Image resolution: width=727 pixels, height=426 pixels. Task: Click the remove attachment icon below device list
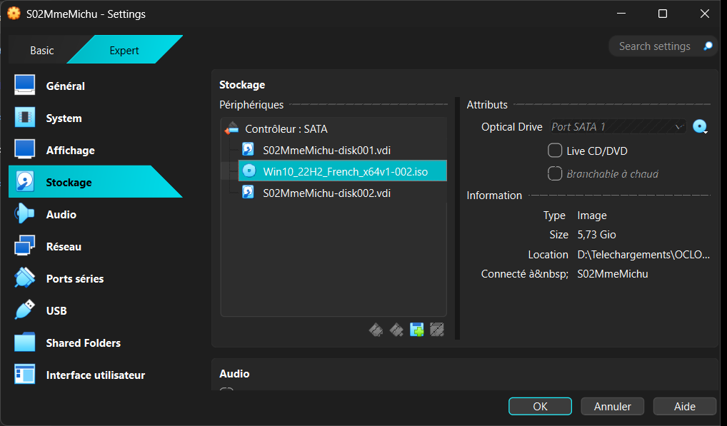click(437, 330)
